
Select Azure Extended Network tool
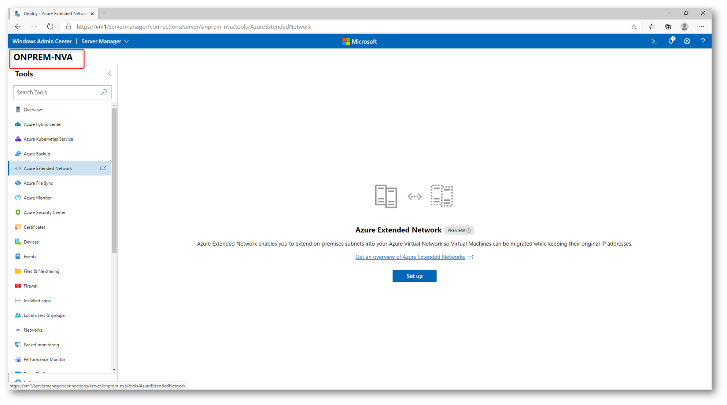[59, 168]
